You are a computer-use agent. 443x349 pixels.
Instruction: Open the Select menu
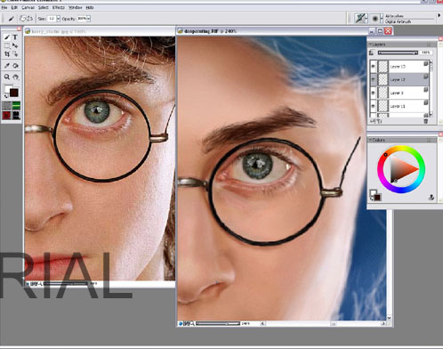44,7
